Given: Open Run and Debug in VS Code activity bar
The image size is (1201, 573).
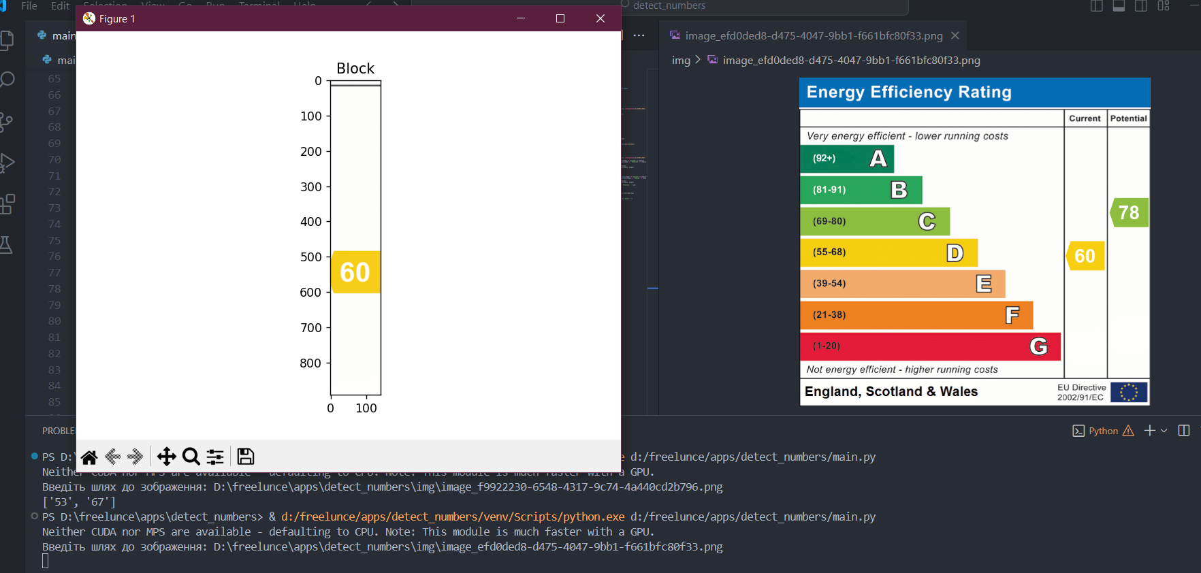Looking at the screenshot, I should point(7,163).
